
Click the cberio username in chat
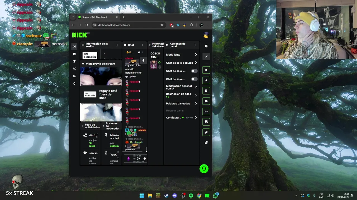tap(129, 58)
